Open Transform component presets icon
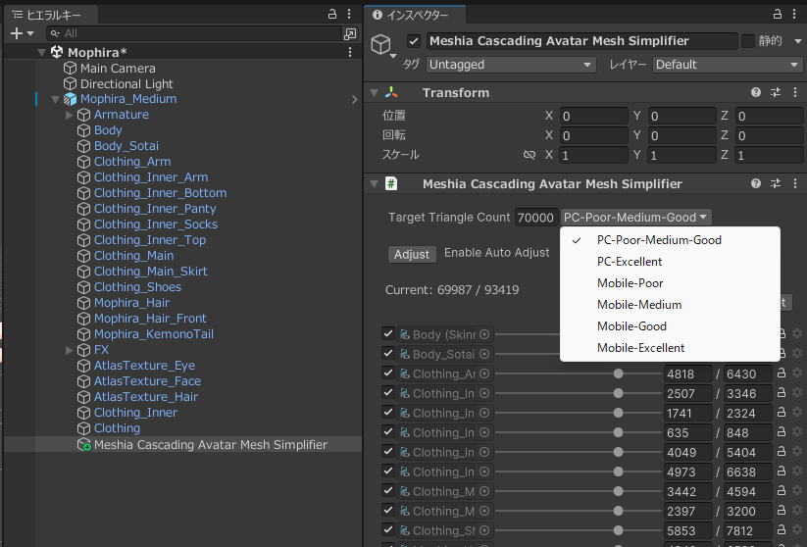 pyautogui.click(x=776, y=92)
